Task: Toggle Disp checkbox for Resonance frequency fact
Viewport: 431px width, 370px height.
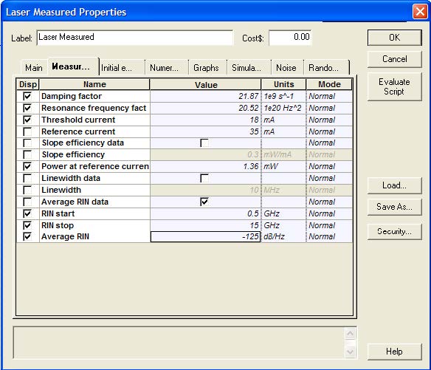Action: pyautogui.click(x=27, y=108)
